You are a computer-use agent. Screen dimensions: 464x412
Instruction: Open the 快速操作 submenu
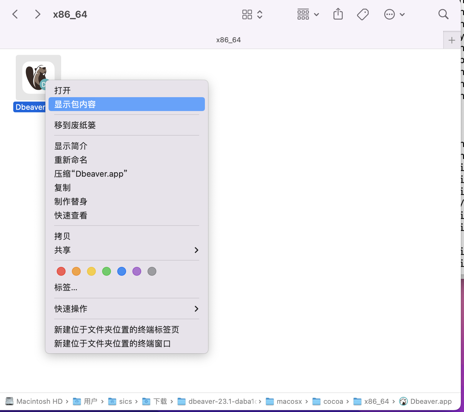[x=127, y=309]
